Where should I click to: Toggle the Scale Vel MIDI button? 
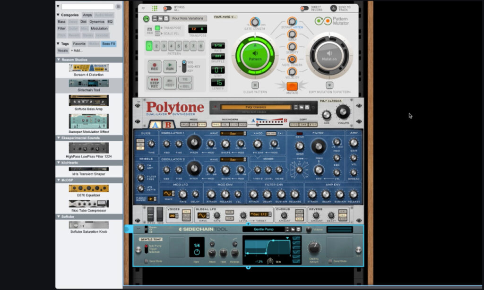pyautogui.click(x=157, y=34)
